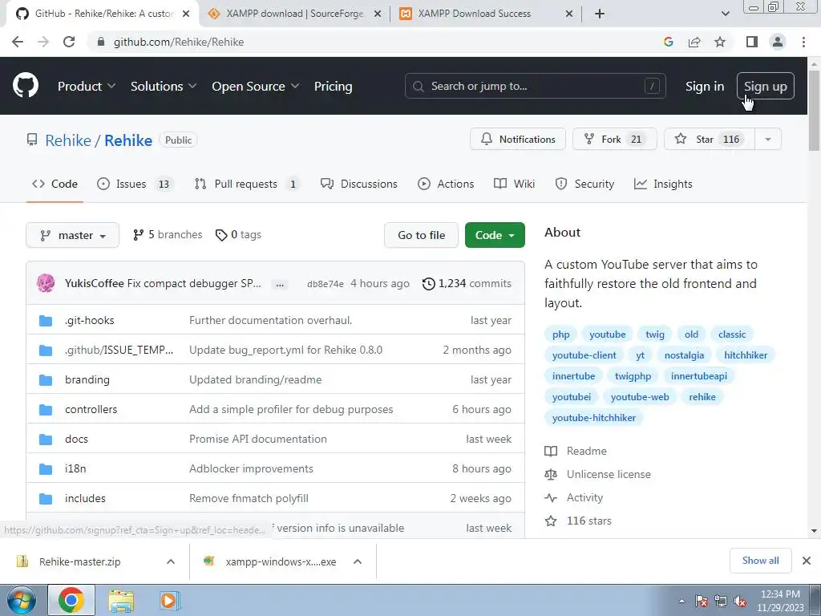Click the Go to file button
Image resolution: width=821 pixels, height=616 pixels.
421,235
